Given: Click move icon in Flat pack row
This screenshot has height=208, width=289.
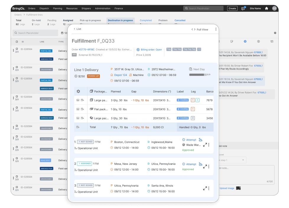Looking at the screenshot, I should click(x=82, y=109).
